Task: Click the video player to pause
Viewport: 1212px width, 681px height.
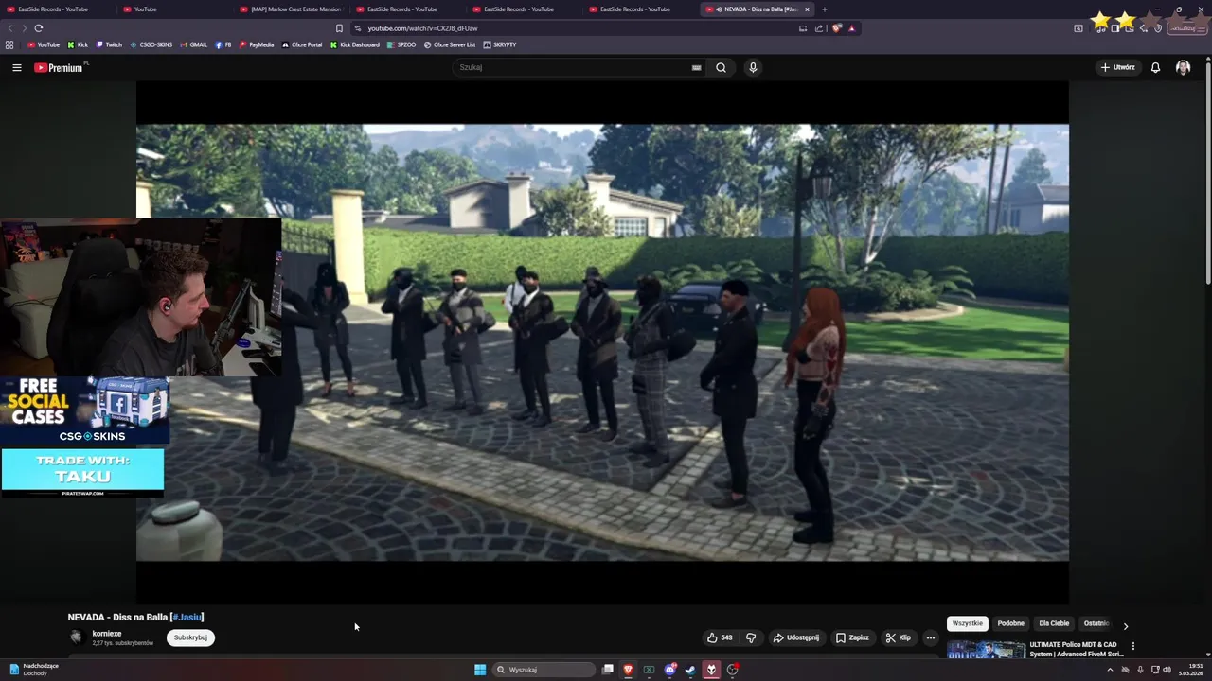Action: [x=602, y=342]
